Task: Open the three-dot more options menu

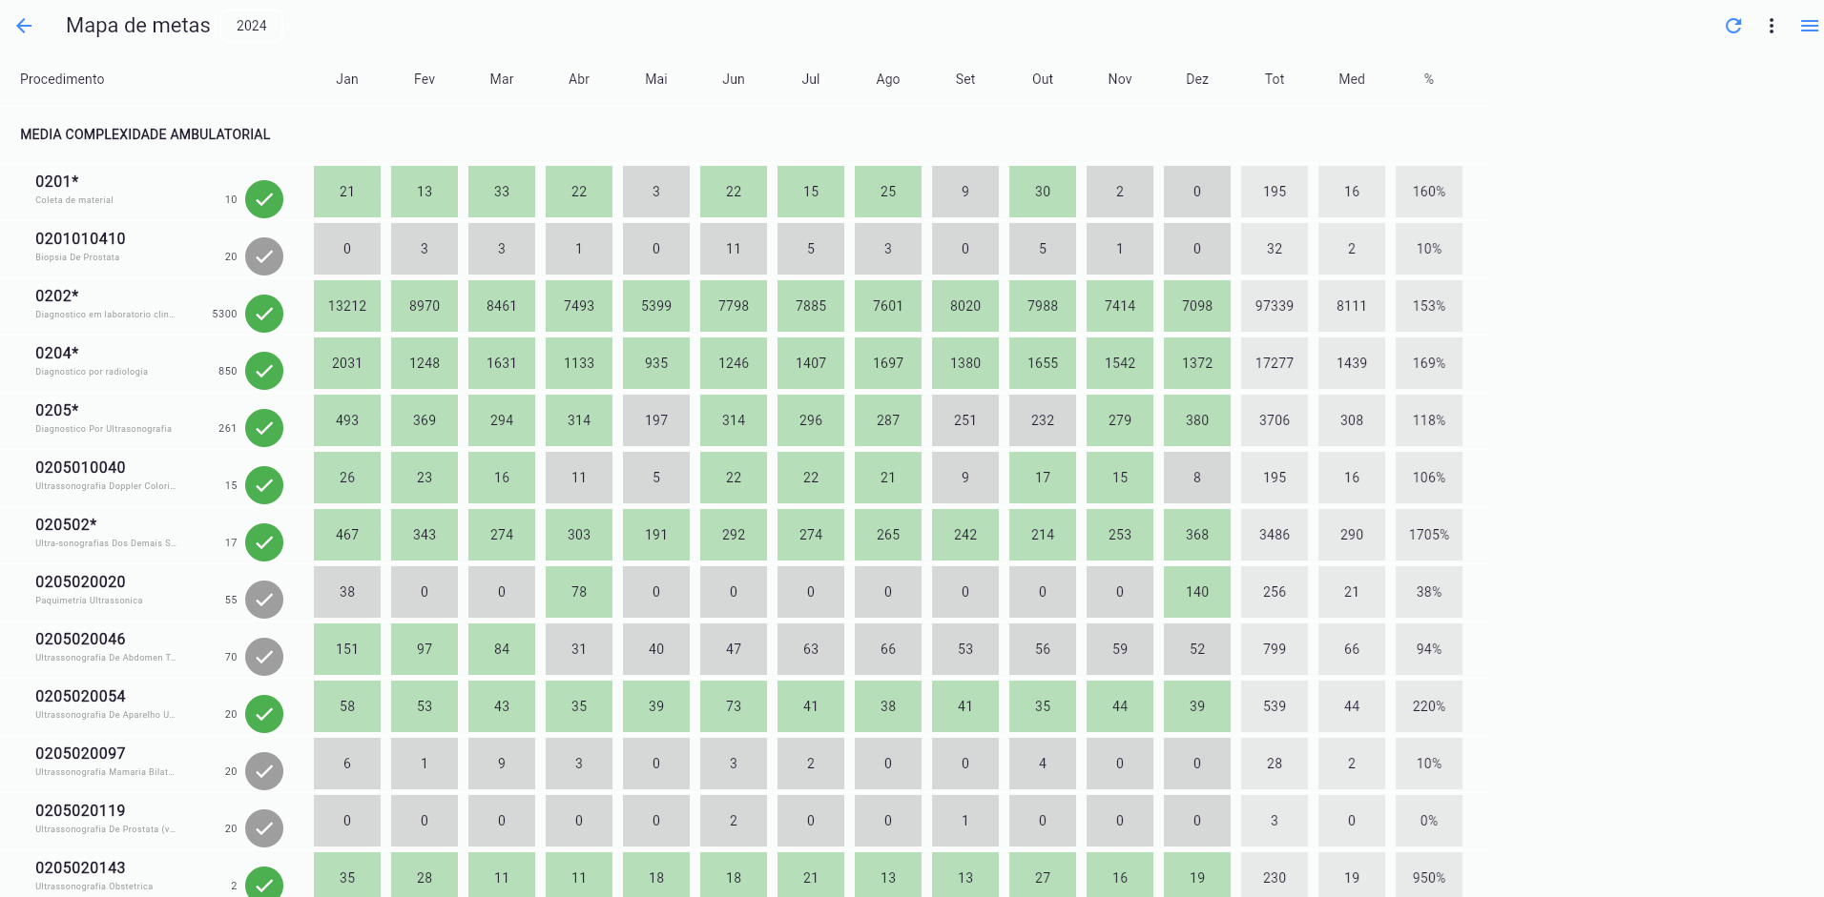Action: click(1772, 26)
